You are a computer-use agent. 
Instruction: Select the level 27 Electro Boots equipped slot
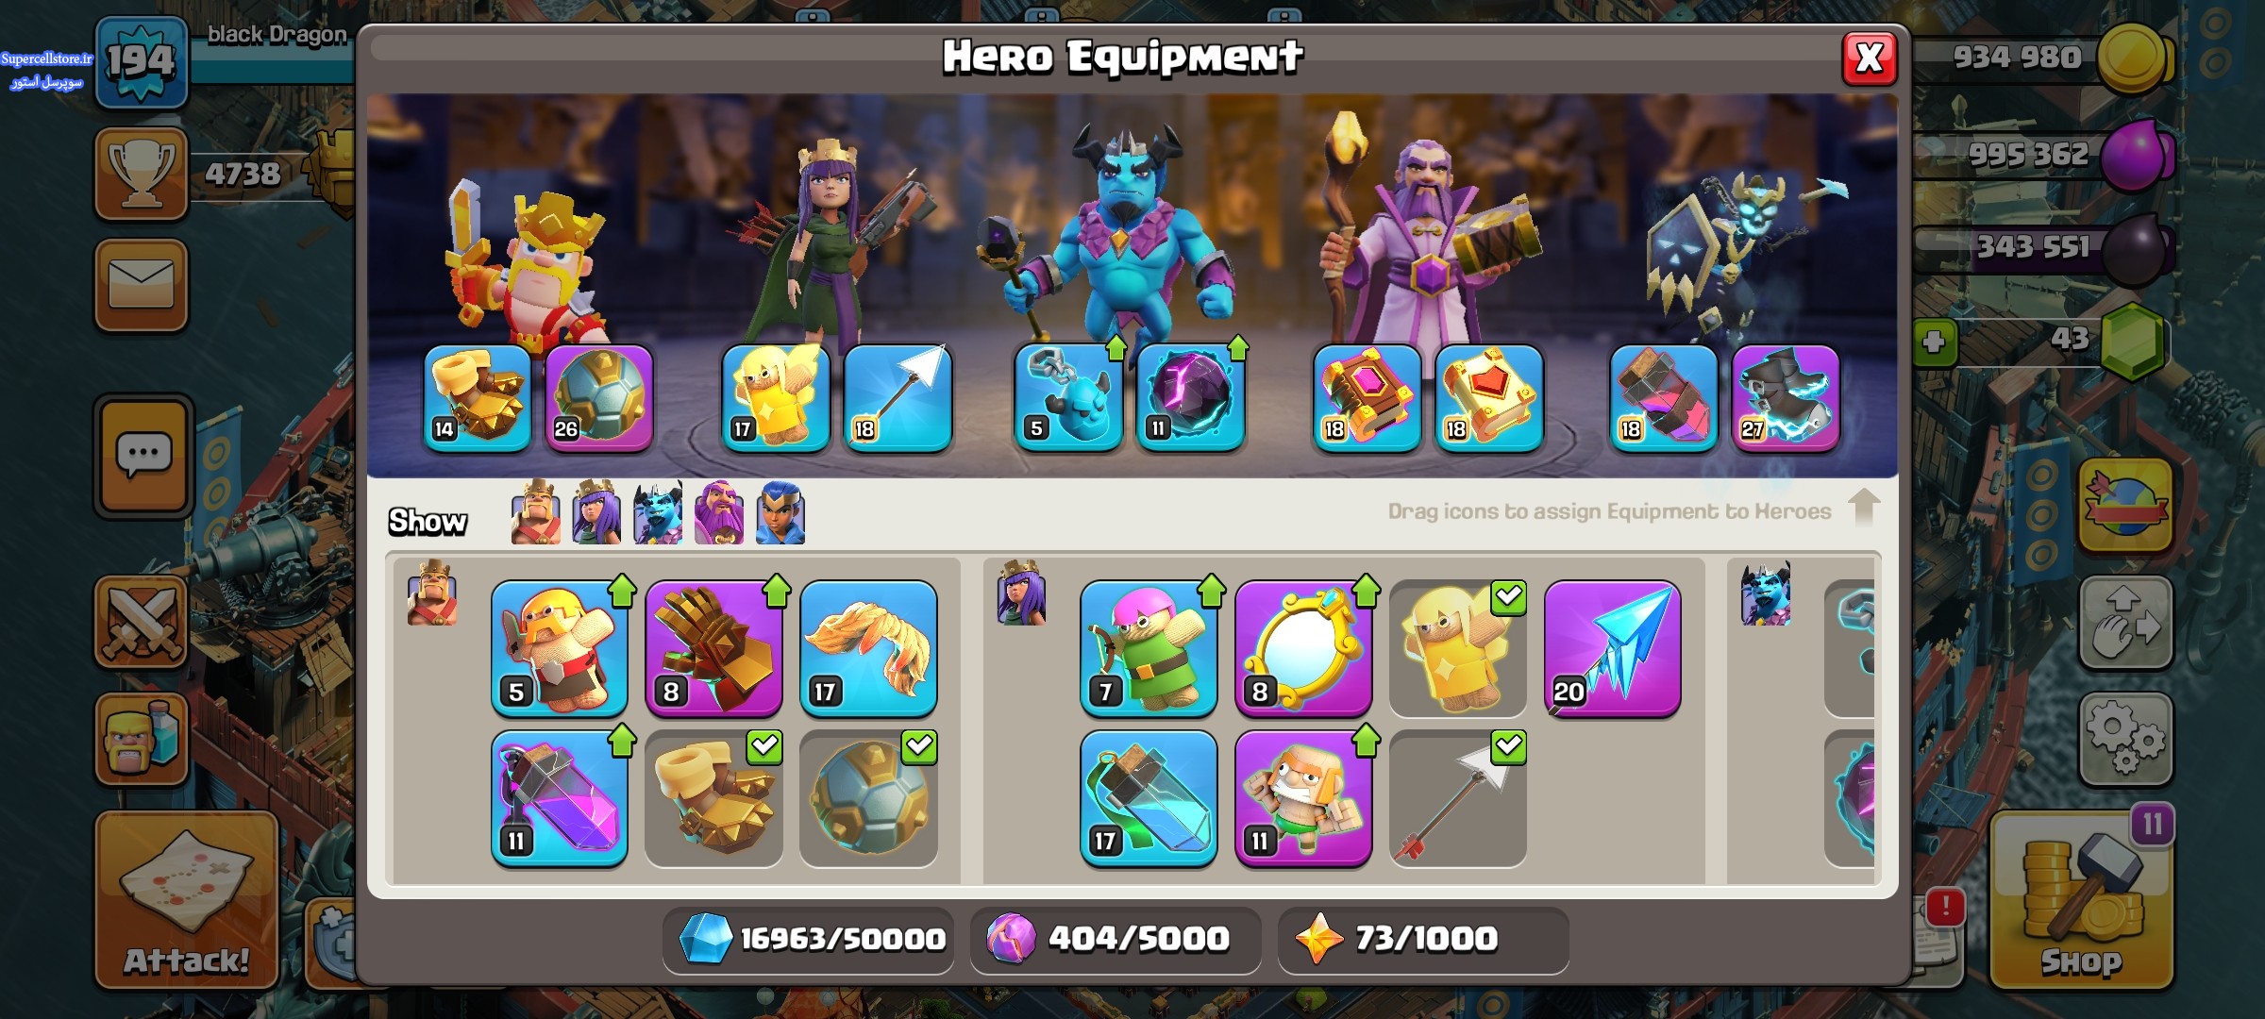[x=1786, y=398]
